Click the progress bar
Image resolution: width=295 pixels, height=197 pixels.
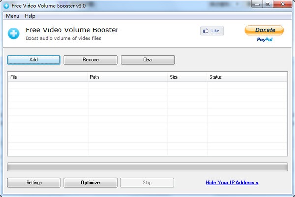(147, 167)
